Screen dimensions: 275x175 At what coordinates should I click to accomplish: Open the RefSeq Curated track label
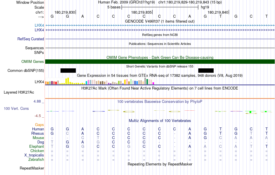tap(31, 39)
